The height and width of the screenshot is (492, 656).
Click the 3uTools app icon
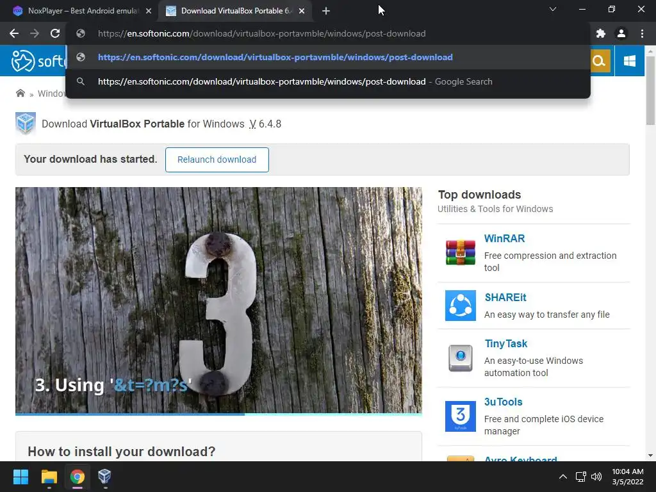coord(460,416)
